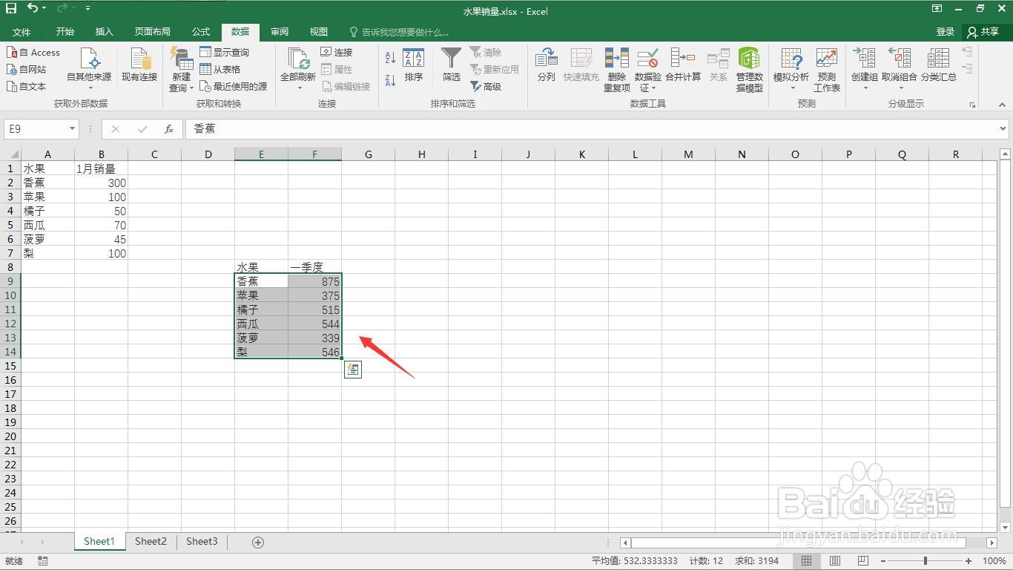1013x570 pixels.
Task: Click the Quick Analysis icon below selection
Action: [353, 370]
